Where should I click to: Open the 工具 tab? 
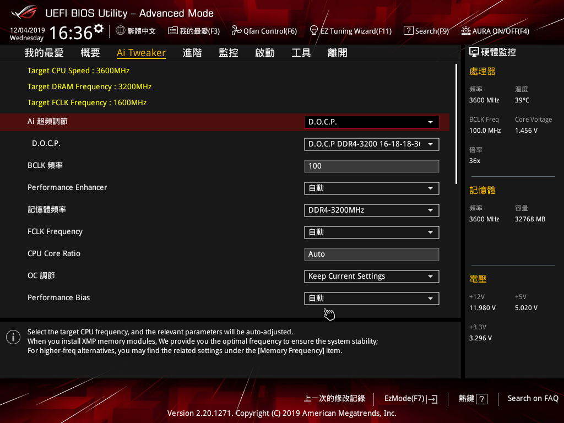pyautogui.click(x=301, y=53)
